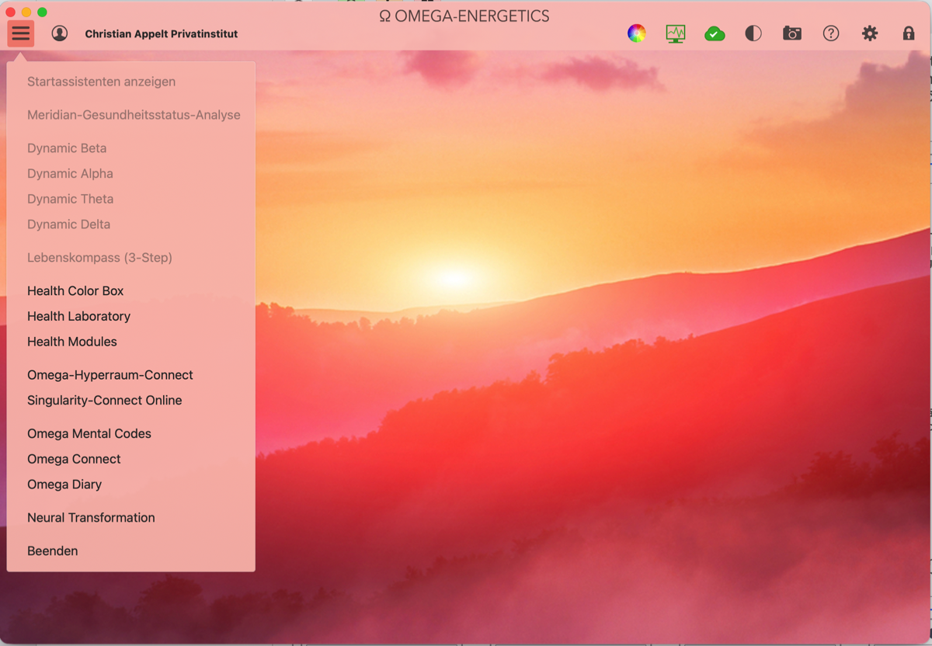Click Beenden to quit the app

[53, 551]
